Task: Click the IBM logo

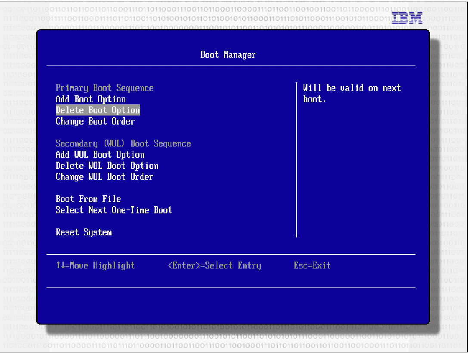Action: click(407, 18)
